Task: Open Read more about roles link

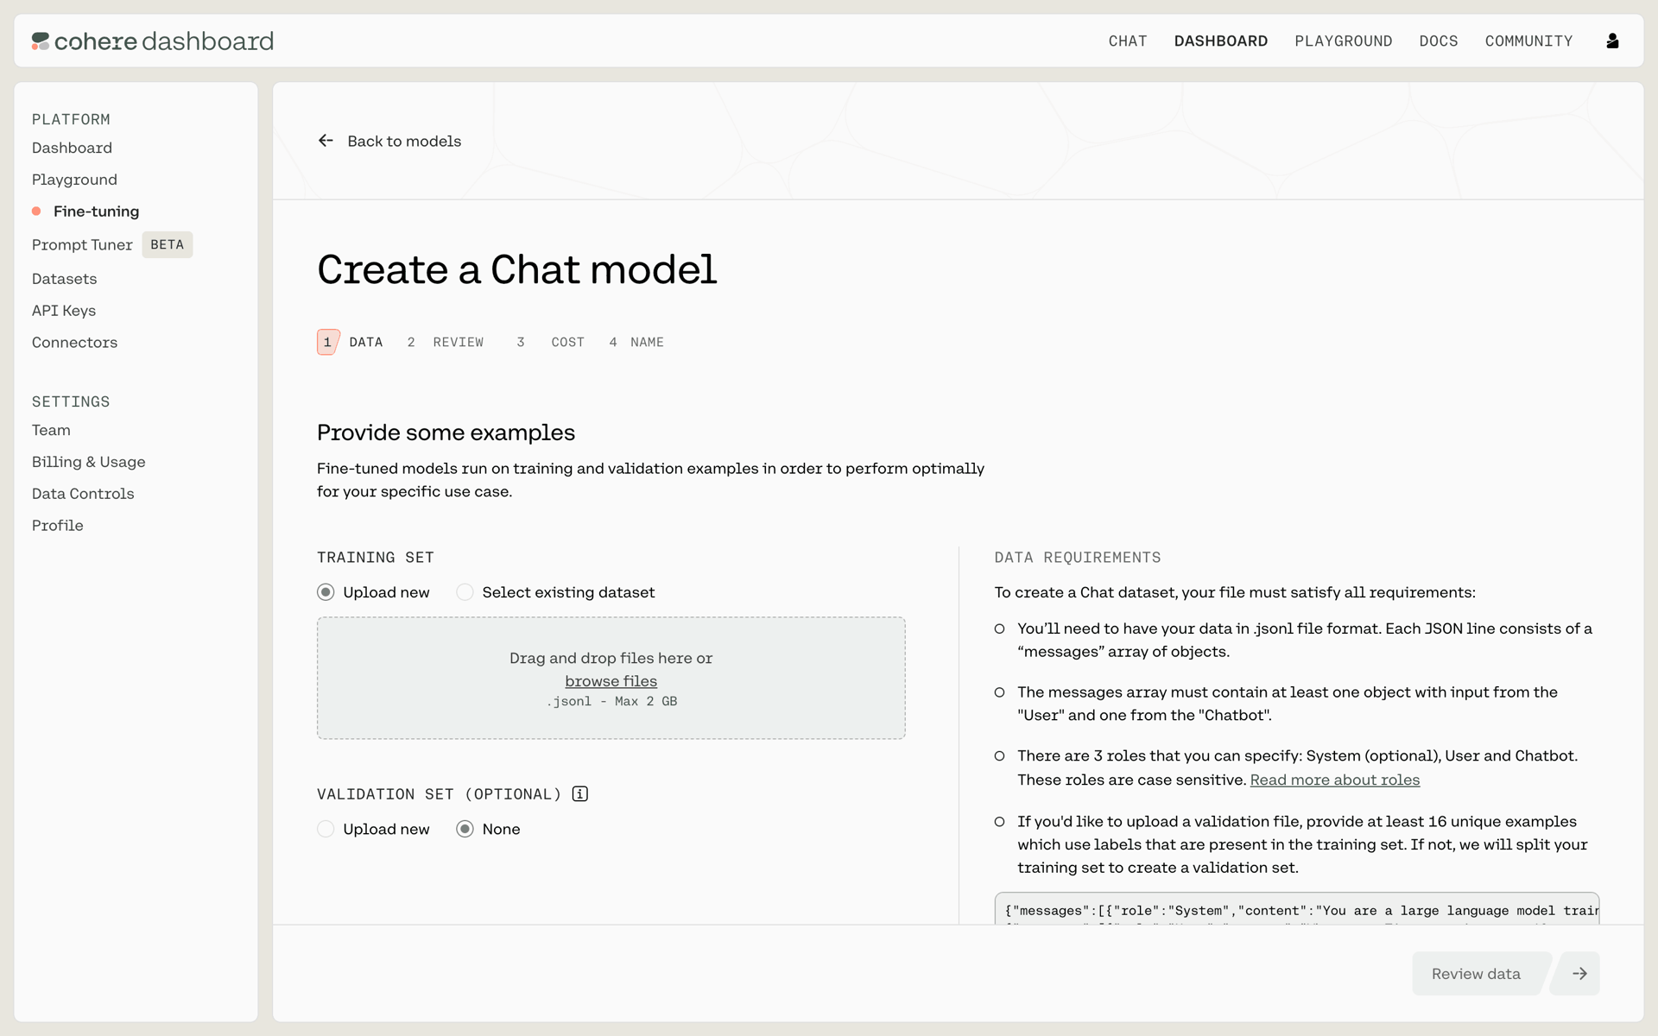Action: point(1334,780)
